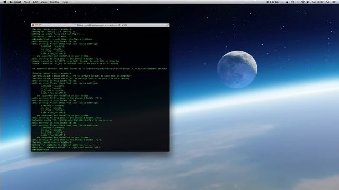Click the last pi@raspberrypi prompt line
Viewport: 339px width, 190px height.
coord(42,150)
